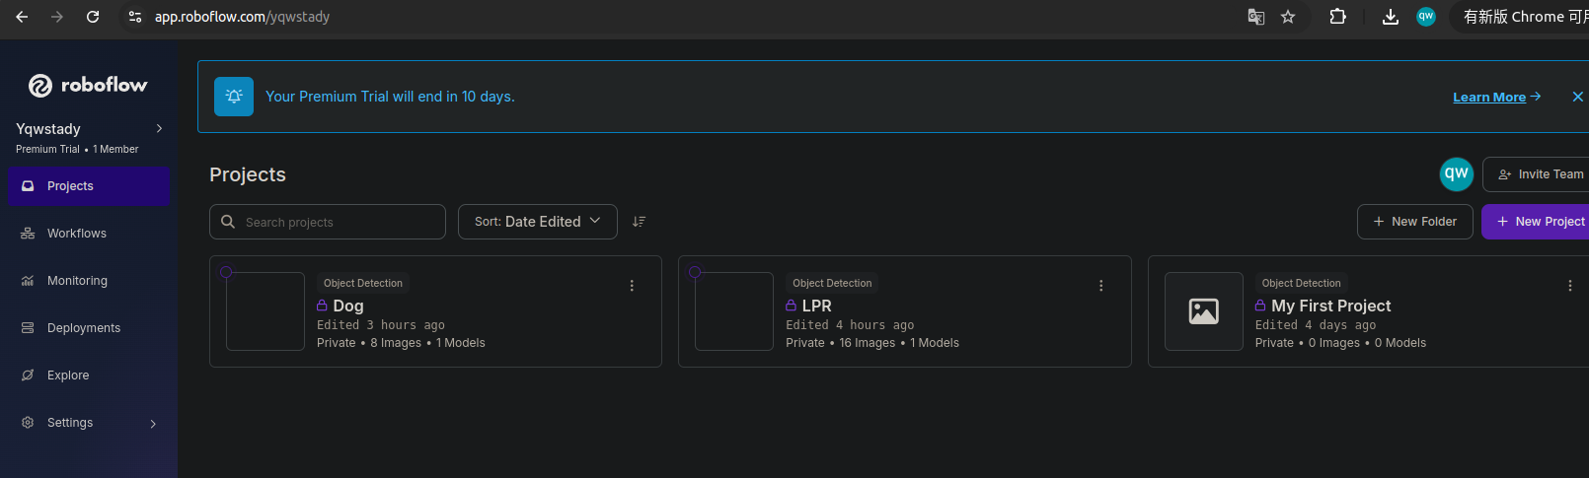Click "Private • 8 Images • 1 Models" text
The width and height of the screenshot is (1589, 478).
pos(401,343)
